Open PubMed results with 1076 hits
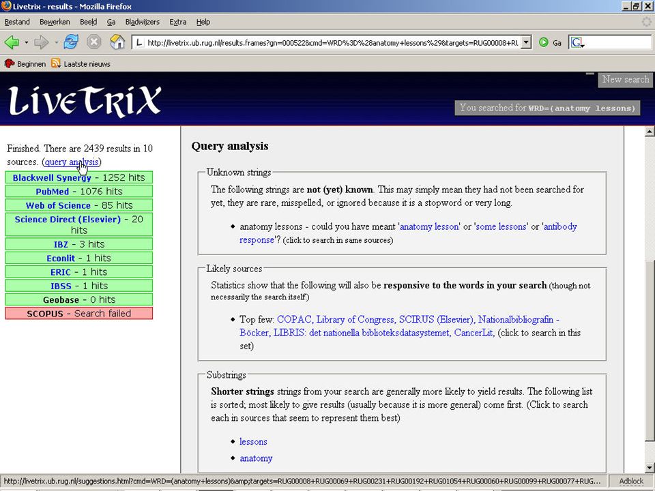This screenshot has height=491, width=655. (x=79, y=191)
